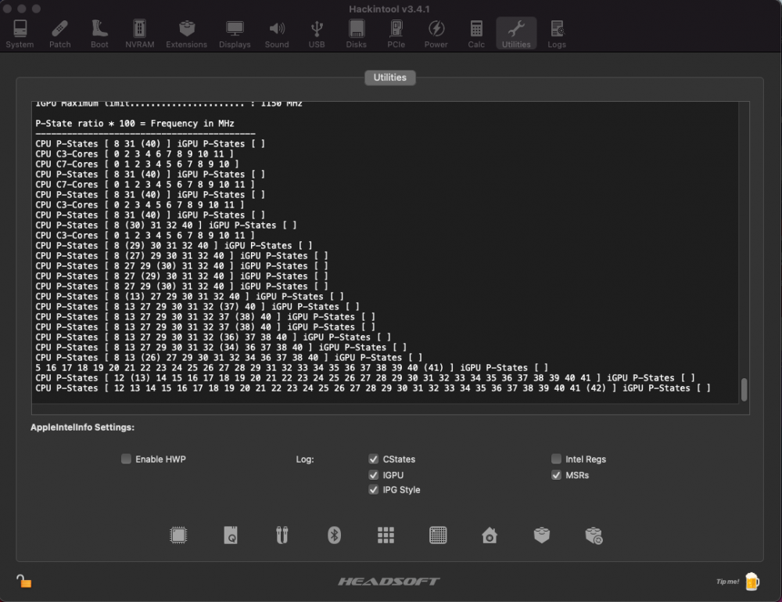
Task: Click the 'CPU C3-Cores [ 0 2 3 4 6 7' line
Action: click(135, 153)
